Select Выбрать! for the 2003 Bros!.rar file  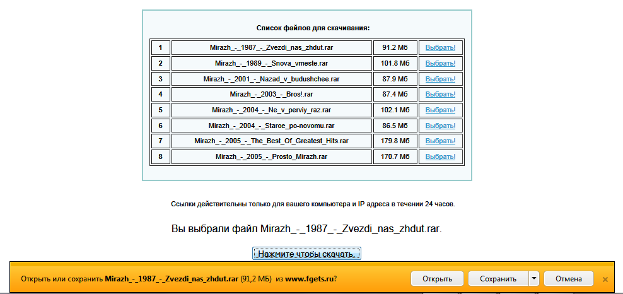click(x=440, y=94)
